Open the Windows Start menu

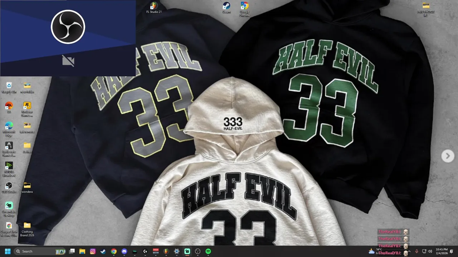8,251
